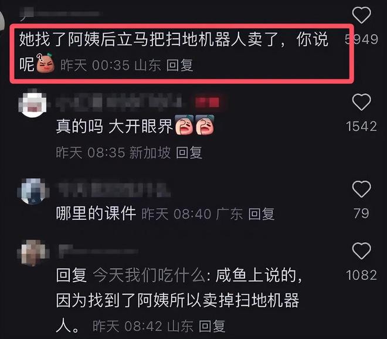The image size is (387, 339).
Task: Open the Guangdong commenter's avatar
Action: (x=33, y=191)
